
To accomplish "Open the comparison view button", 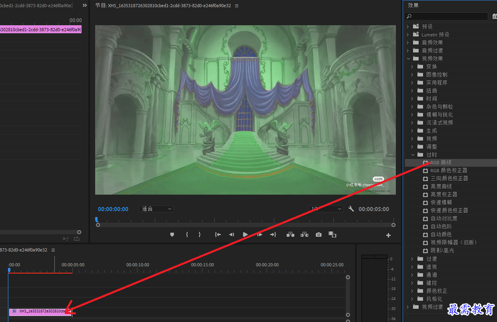I will (x=332, y=235).
